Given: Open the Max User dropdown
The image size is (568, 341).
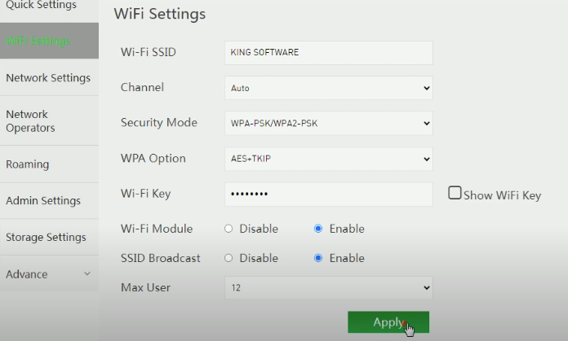Looking at the screenshot, I should (328, 287).
